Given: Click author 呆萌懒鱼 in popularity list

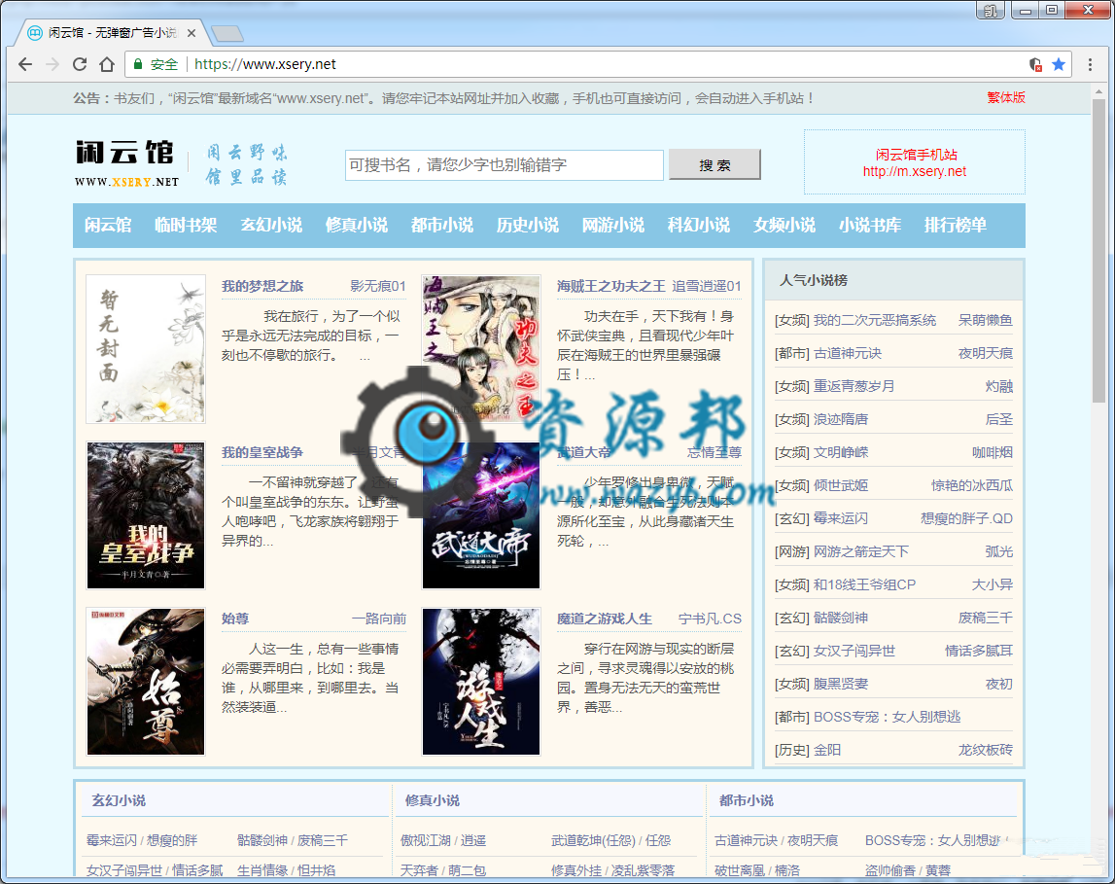Looking at the screenshot, I should click(985, 320).
